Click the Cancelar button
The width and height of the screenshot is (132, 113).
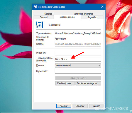pyautogui.click(x=80, y=106)
